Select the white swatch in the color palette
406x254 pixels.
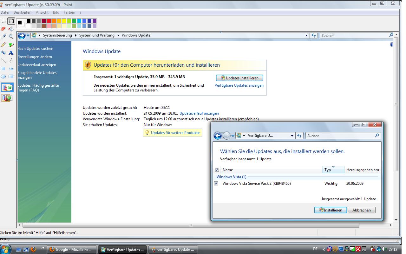[29, 26]
